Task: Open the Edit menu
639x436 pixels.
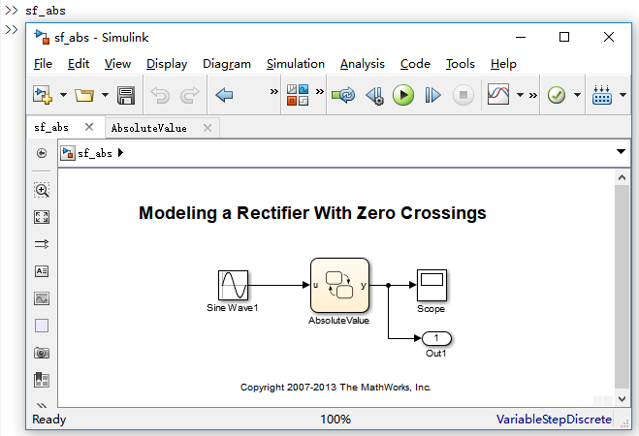Action: [x=79, y=64]
